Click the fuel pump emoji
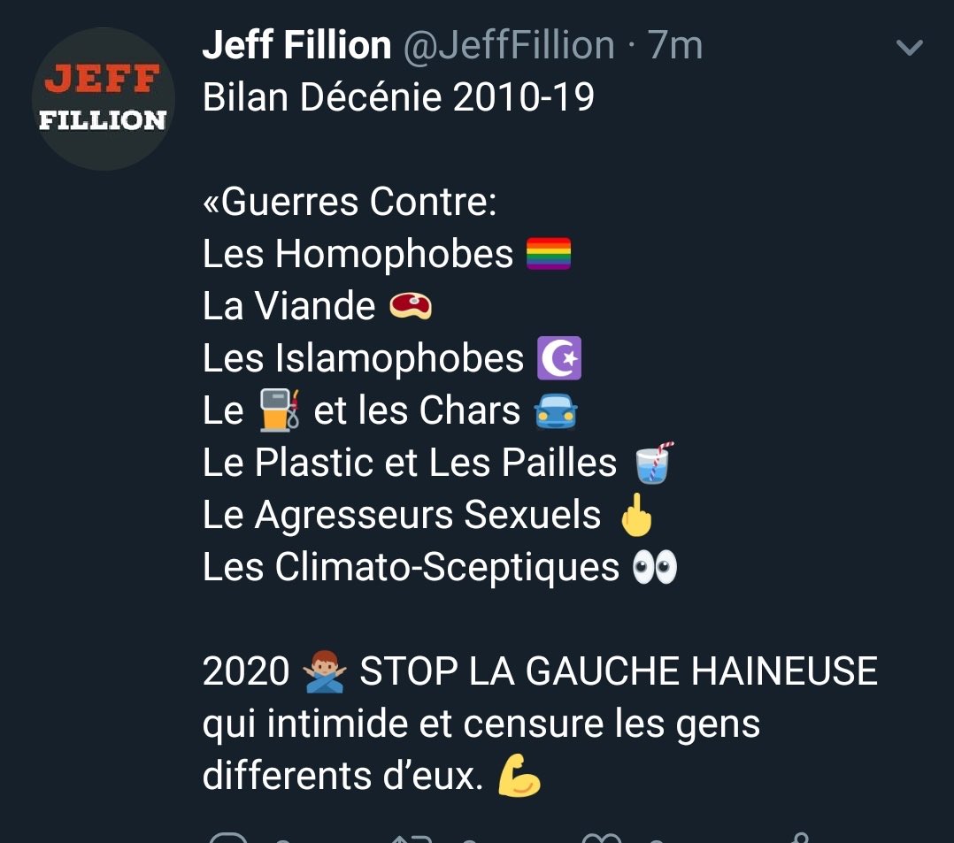The width and height of the screenshot is (954, 843). pyautogui.click(x=280, y=410)
